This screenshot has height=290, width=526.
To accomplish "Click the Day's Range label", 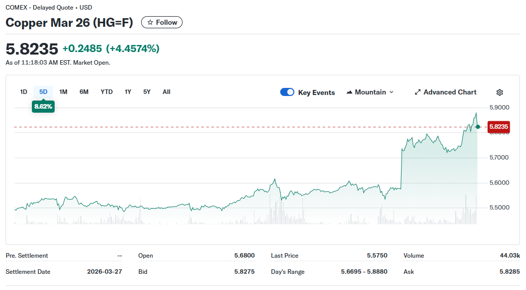I will click(288, 272).
